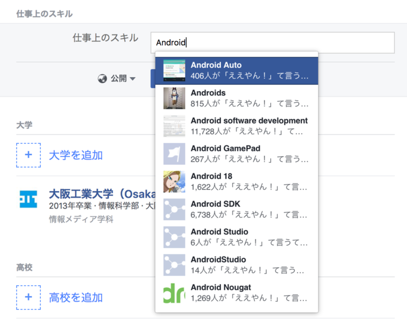407x326 pixels.
Task: Click the 大学 section heading
Action: tap(24, 125)
